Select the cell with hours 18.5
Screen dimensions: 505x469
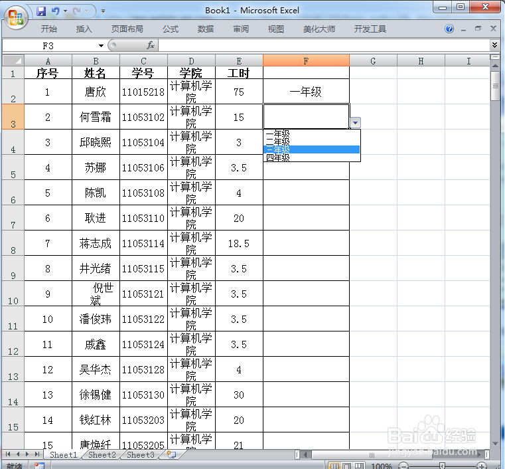point(239,243)
